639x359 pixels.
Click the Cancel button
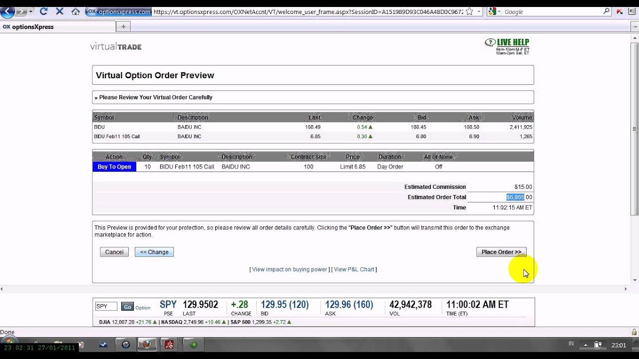pyautogui.click(x=114, y=252)
